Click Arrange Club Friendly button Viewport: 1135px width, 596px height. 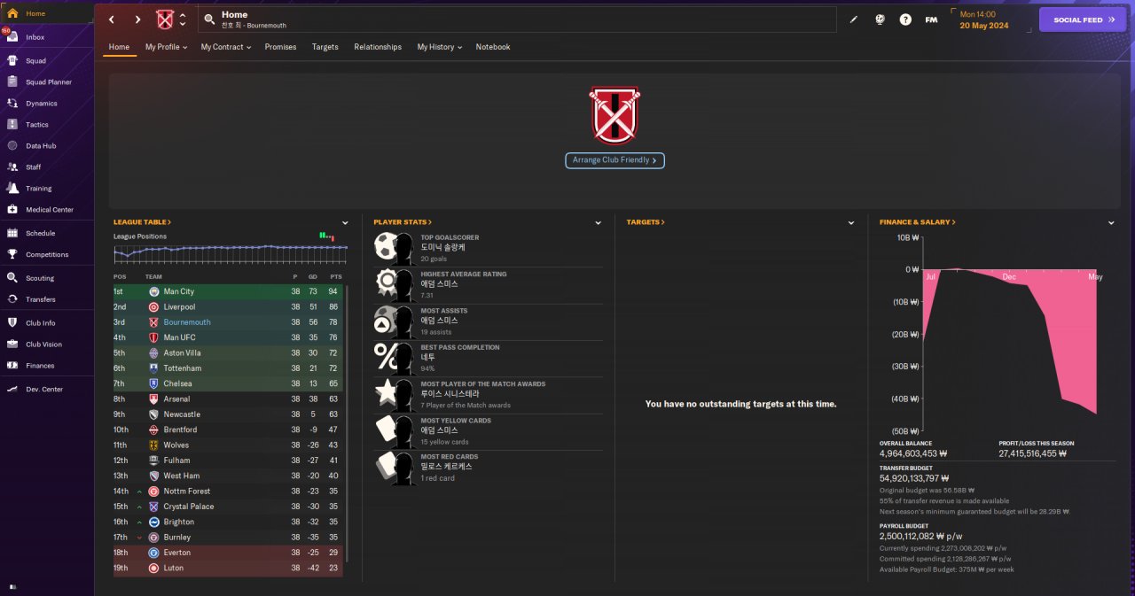[614, 160]
